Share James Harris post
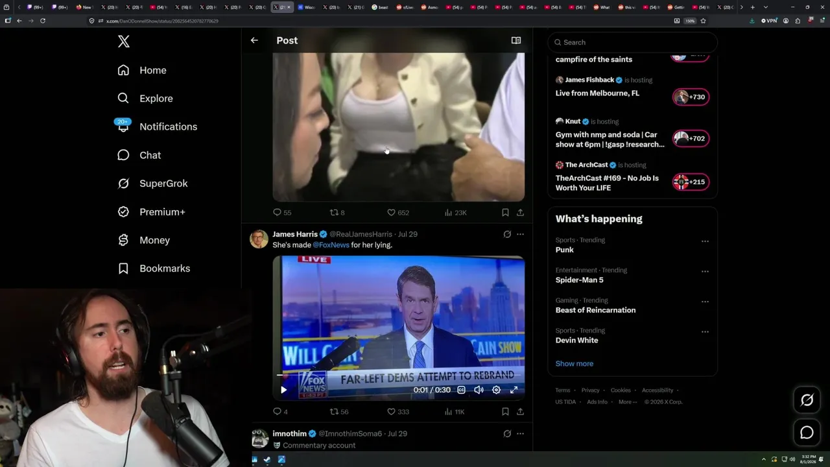830x467 pixels. [520, 412]
